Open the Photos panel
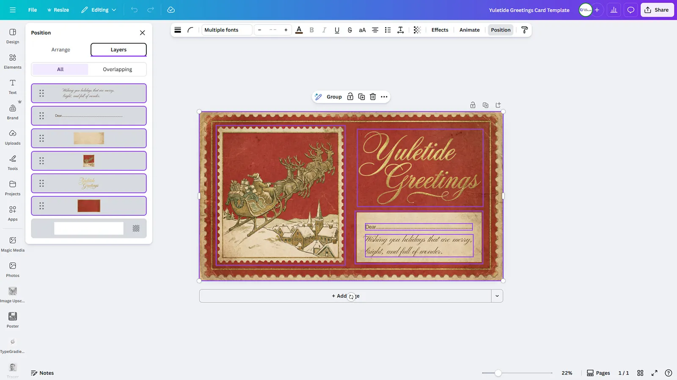The image size is (677, 380). coord(12,269)
